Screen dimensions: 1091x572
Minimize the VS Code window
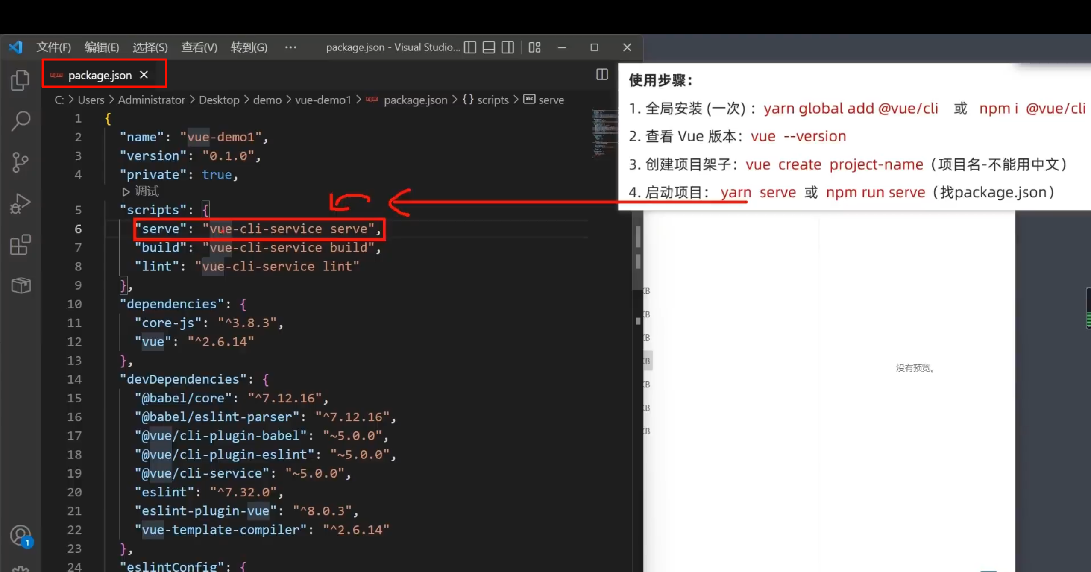tap(562, 47)
